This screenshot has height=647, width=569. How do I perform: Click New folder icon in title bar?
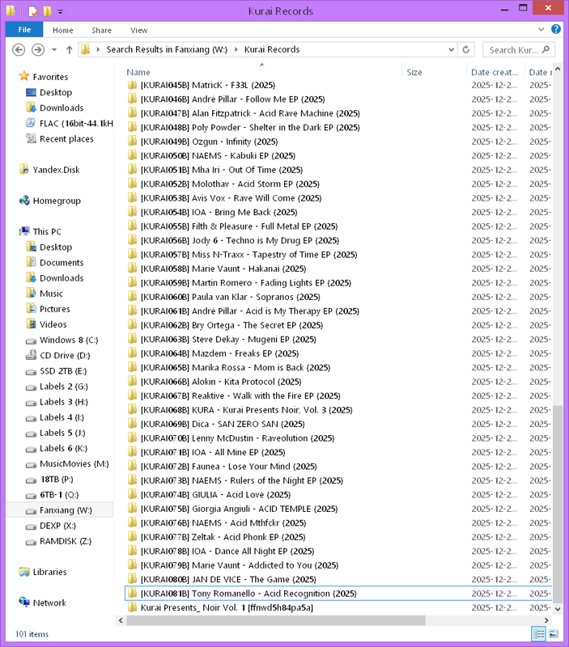click(48, 11)
